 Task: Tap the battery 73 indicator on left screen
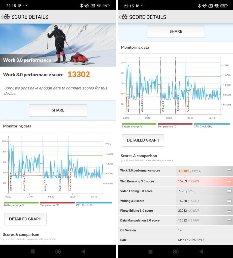(106, 6)
